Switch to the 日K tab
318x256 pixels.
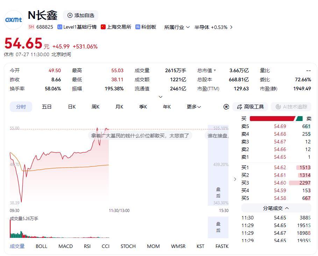[x=72, y=107]
